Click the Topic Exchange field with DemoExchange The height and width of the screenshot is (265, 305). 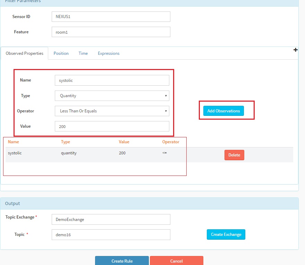click(111, 219)
